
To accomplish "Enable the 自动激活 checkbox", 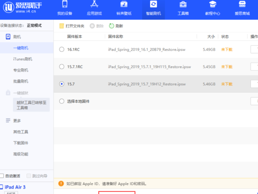I will click(x=2, y=176).
